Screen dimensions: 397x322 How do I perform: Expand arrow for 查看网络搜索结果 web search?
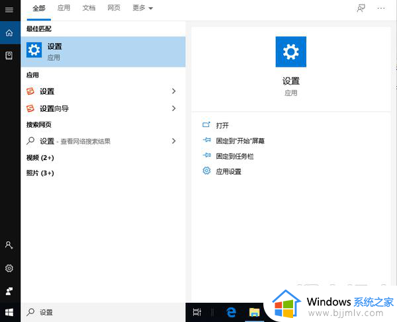coord(173,141)
